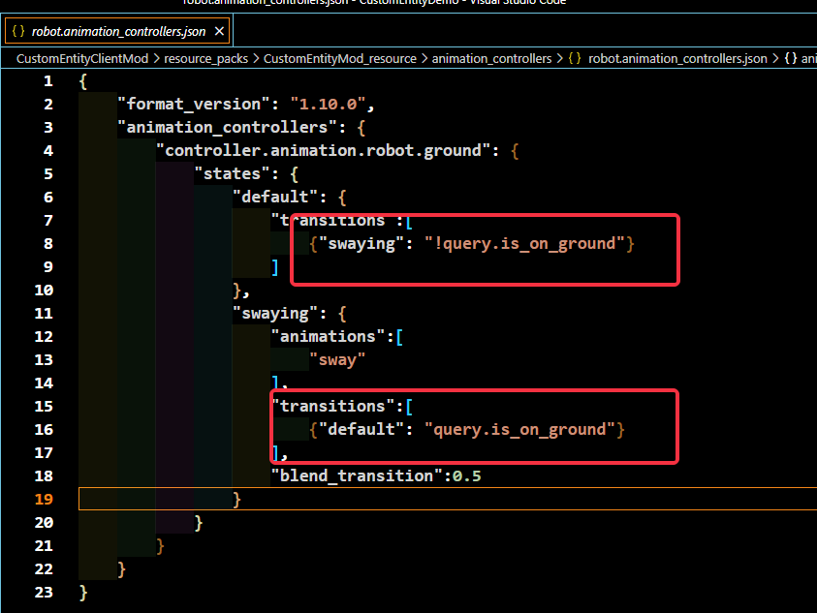Click the "transitions" key on line 15
The image size is (817, 613).
(332, 406)
